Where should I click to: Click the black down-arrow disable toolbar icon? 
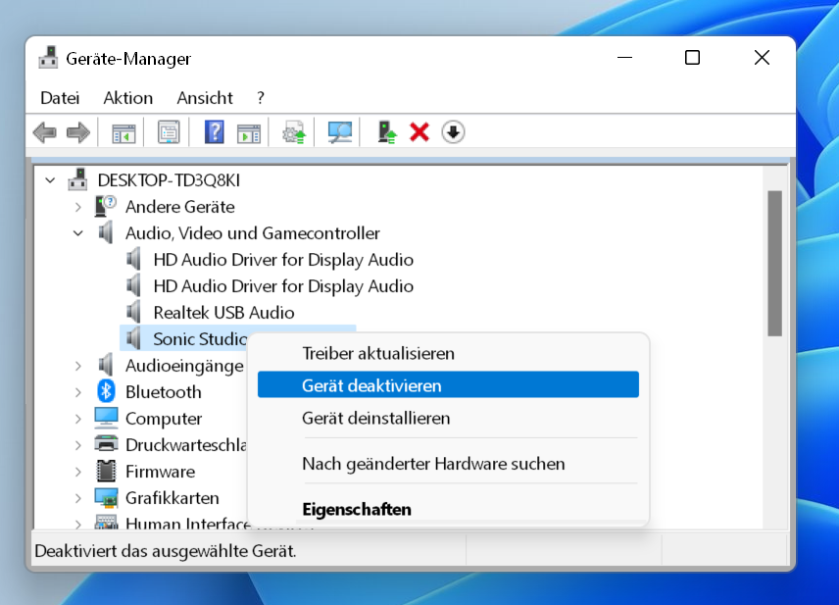[452, 131]
